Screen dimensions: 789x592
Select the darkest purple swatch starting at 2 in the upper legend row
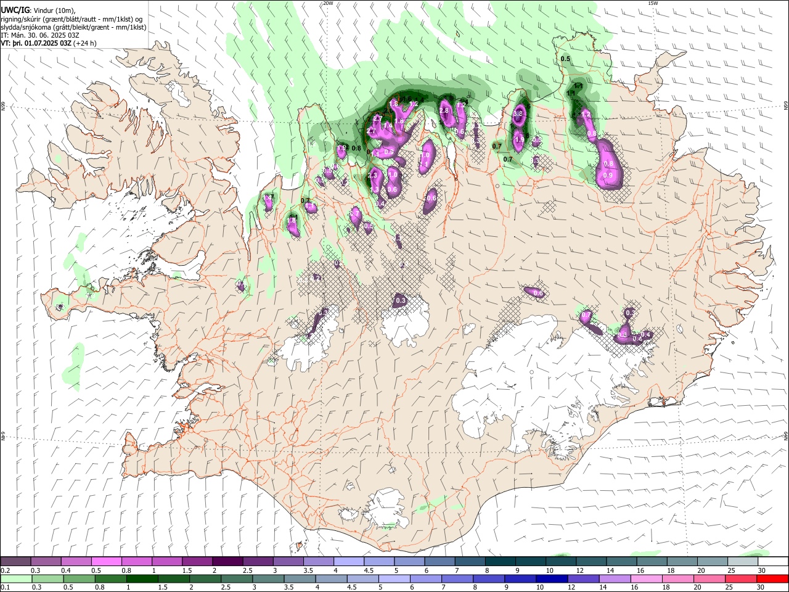(228, 562)
